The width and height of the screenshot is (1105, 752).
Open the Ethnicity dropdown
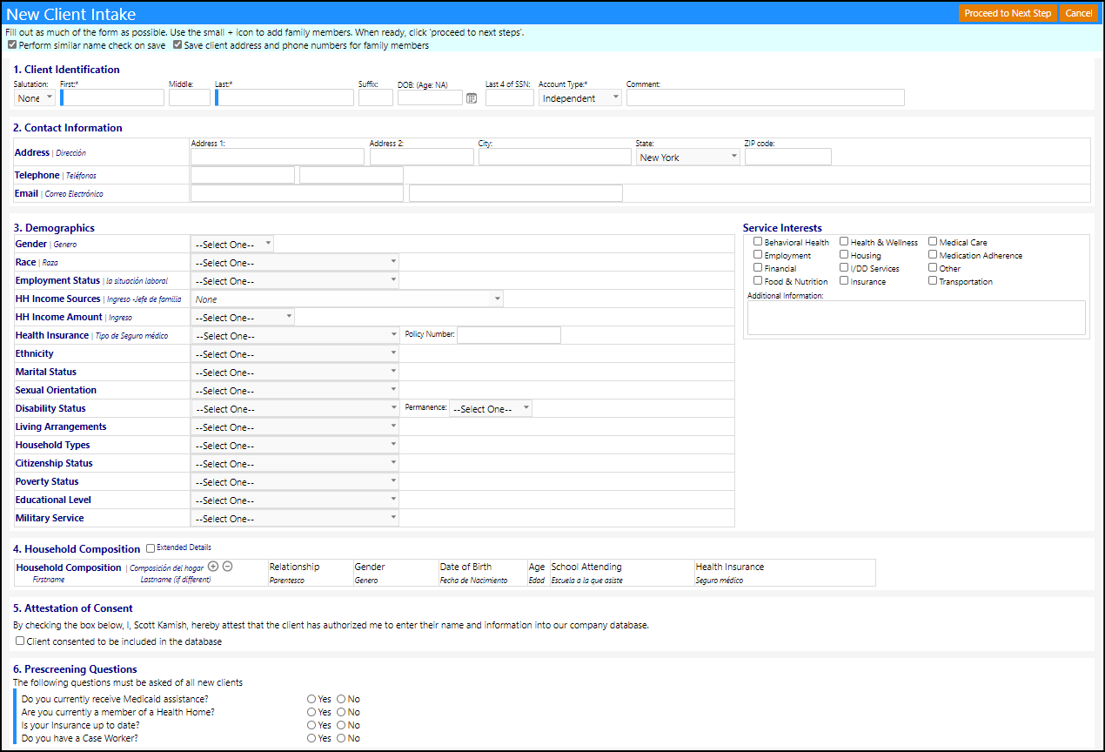click(295, 353)
